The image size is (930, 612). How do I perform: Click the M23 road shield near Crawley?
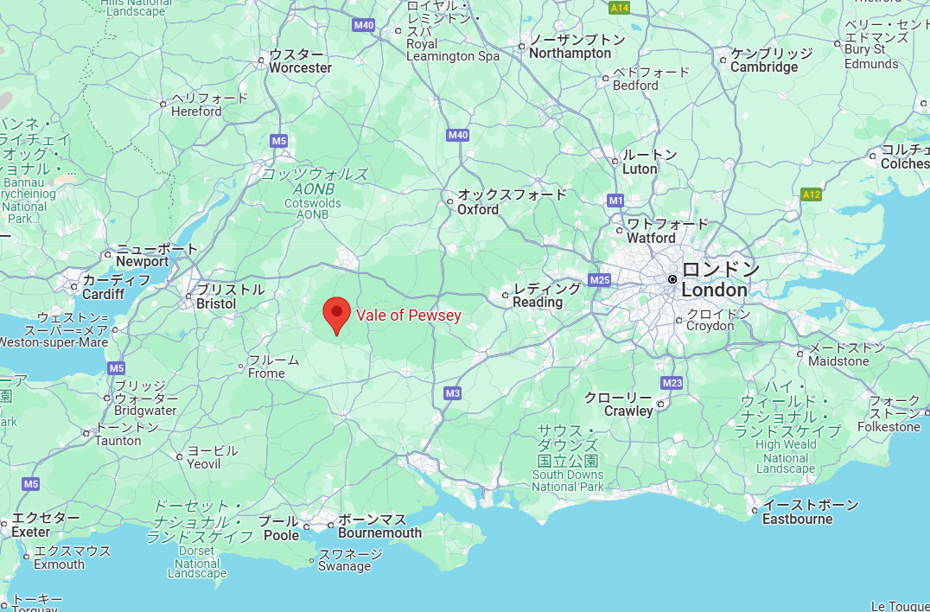672,383
